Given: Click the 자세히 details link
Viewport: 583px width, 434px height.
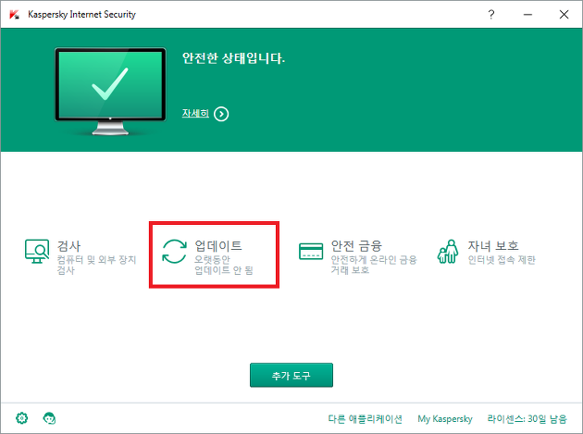Looking at the screenshot, I should [x=195, y=113].
